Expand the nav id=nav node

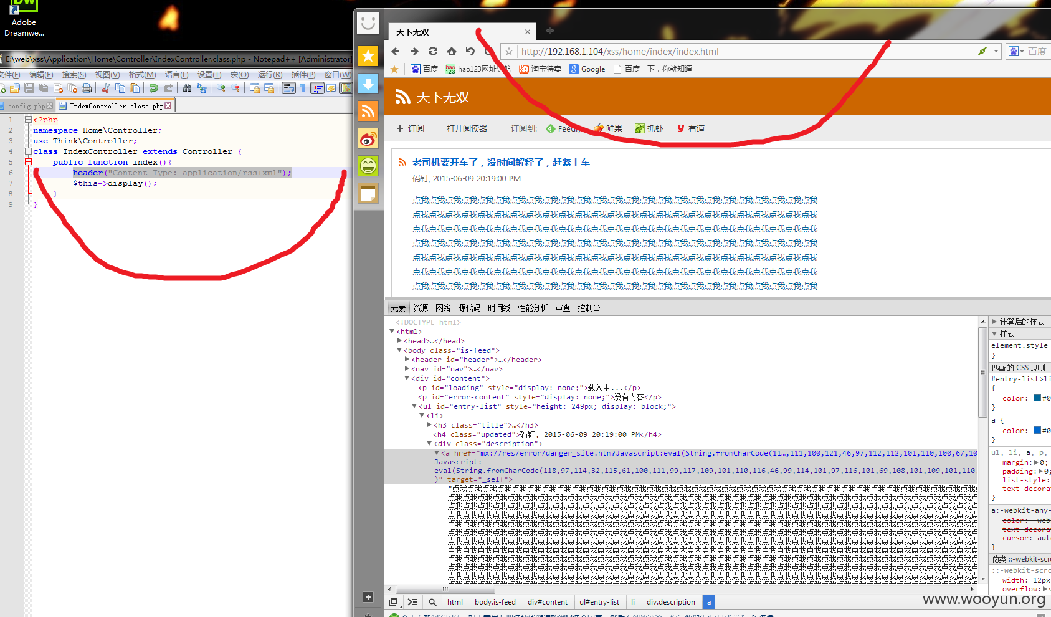(407, 369)
